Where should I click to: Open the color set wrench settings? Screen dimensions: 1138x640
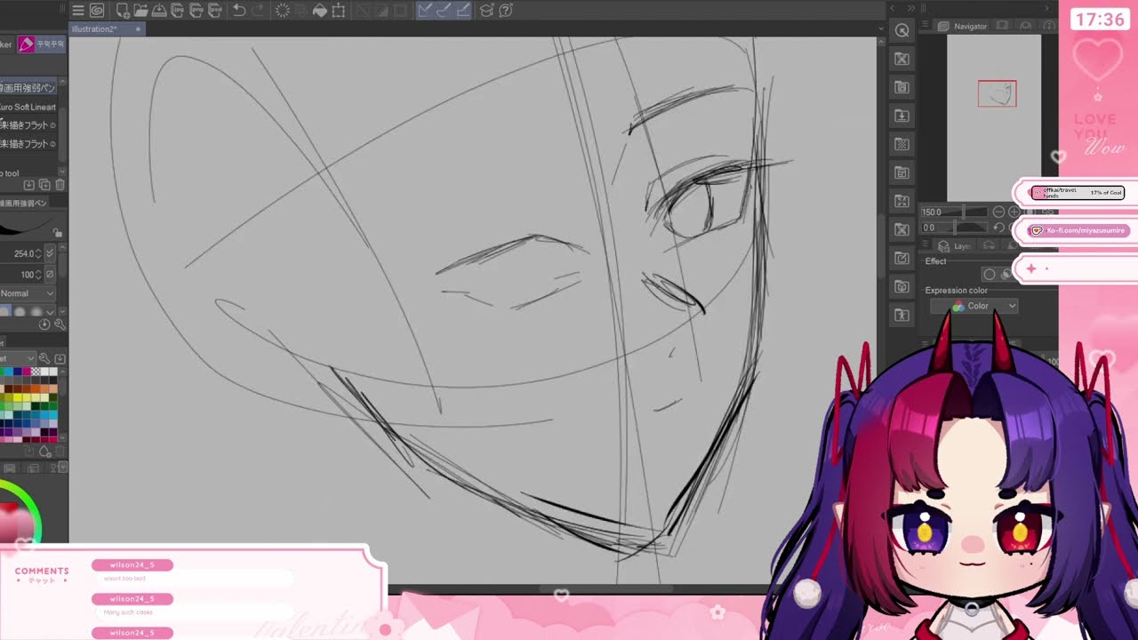pyautogui.click(x=44, y=358)
